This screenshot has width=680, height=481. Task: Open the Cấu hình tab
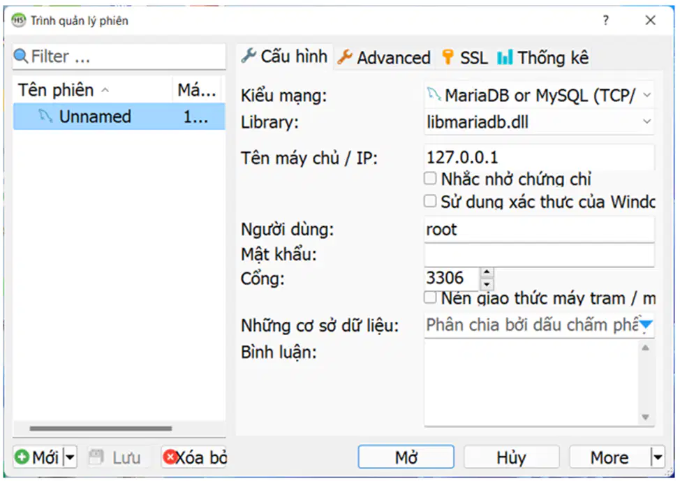coord(284,57)
